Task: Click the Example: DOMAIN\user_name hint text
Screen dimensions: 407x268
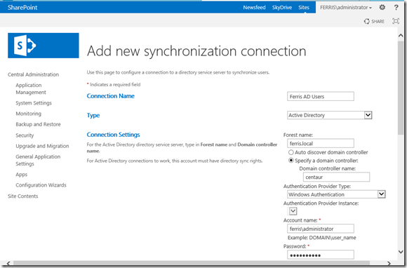Action: click(321, 238)
